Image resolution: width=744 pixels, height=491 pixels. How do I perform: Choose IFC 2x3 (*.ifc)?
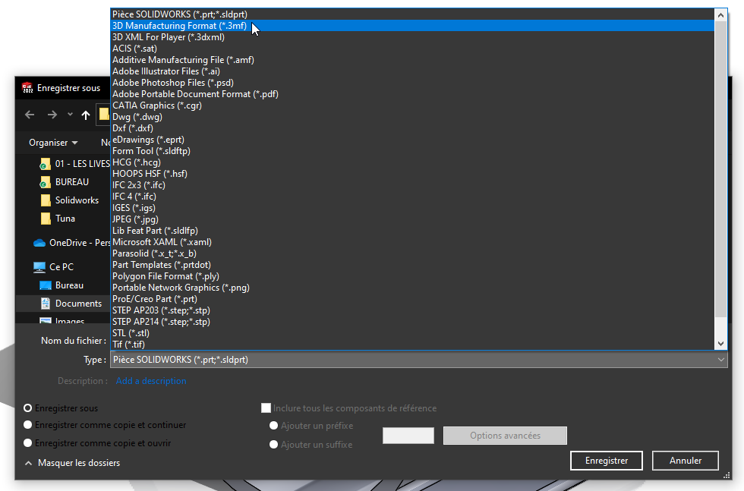412,185
